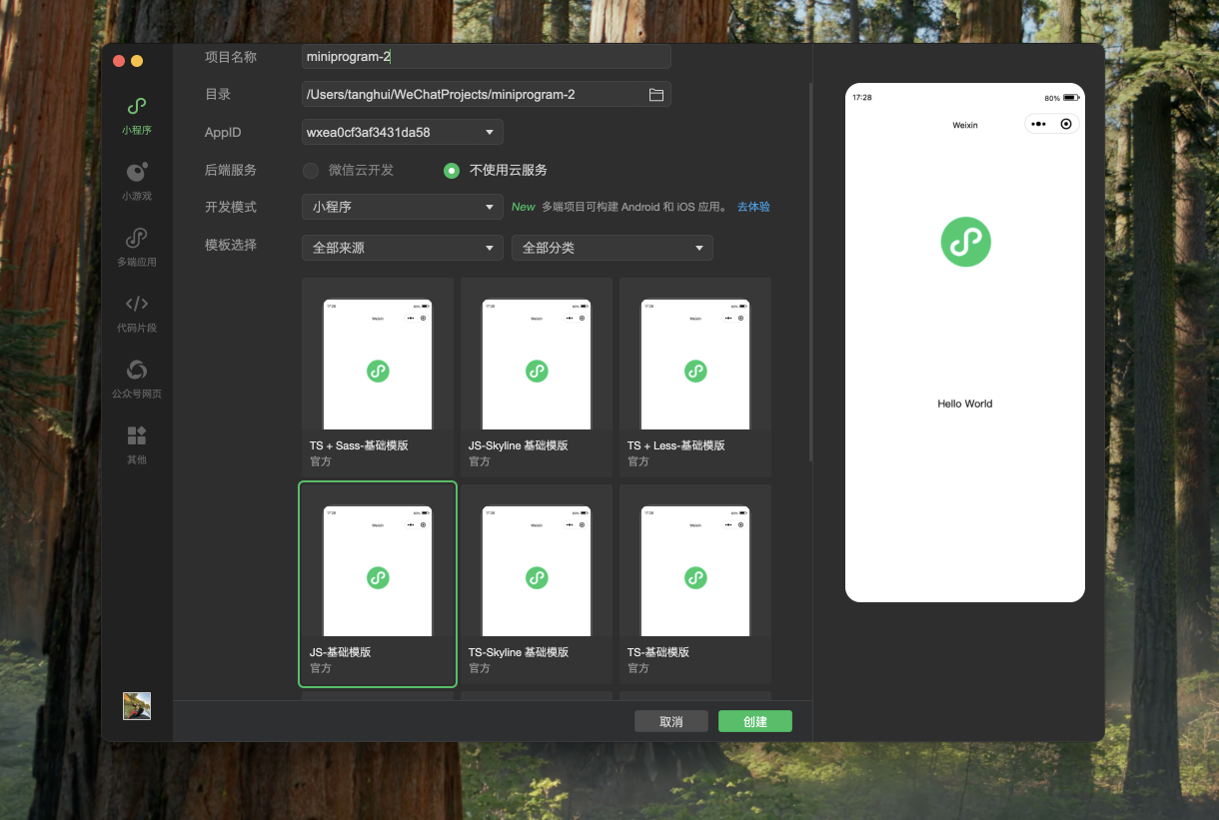Screen dimensions: 1219x820
Task: Pick the TS-Skyline 基础模版 template
Action: [x=537, y=582]
